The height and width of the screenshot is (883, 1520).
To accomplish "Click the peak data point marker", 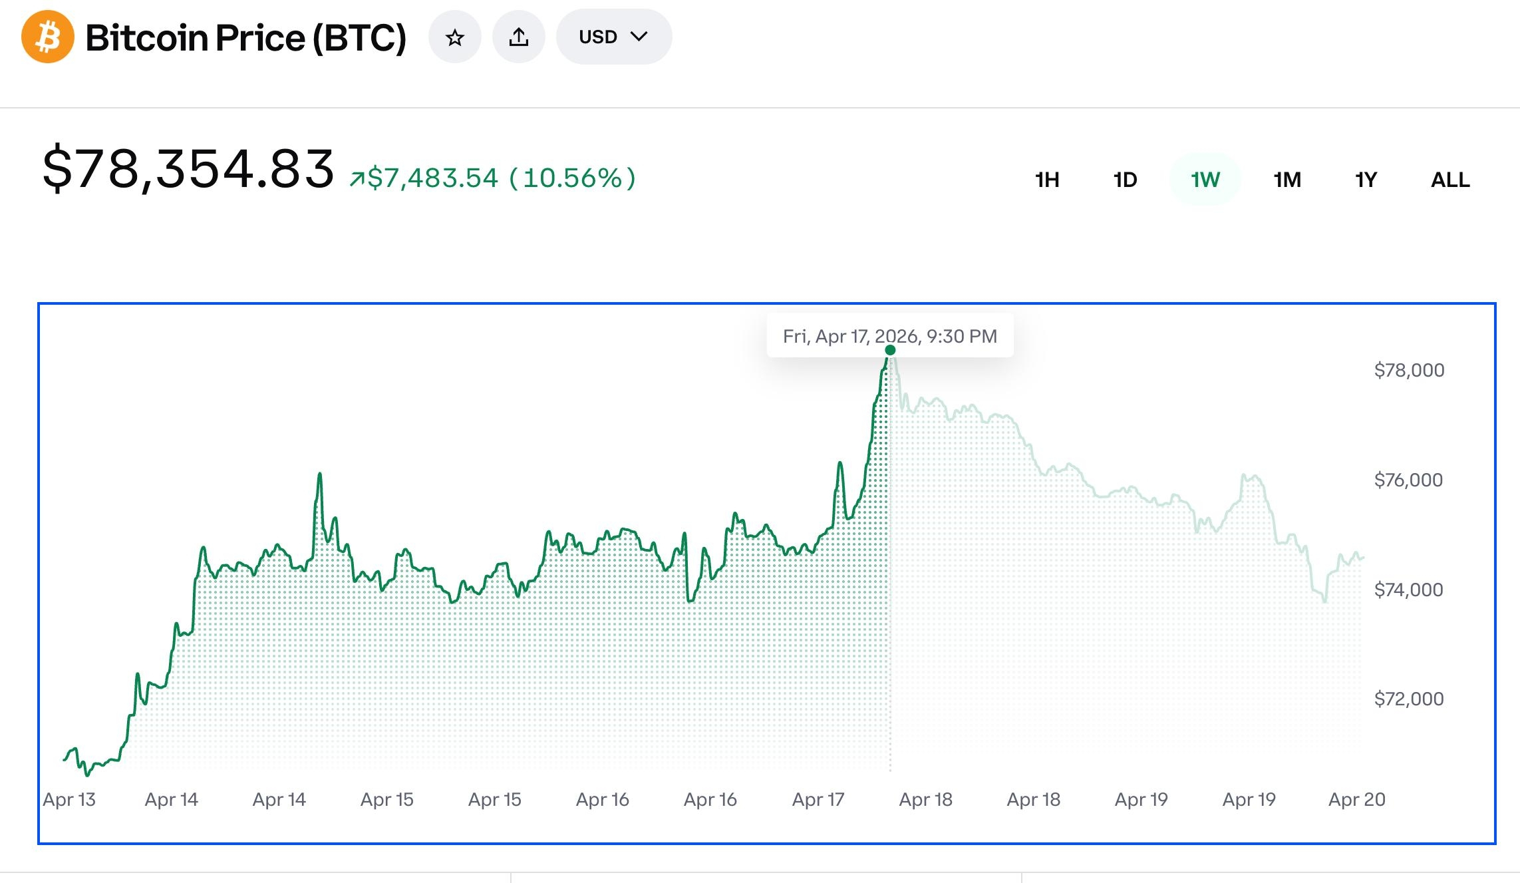I will coord(890,350).
